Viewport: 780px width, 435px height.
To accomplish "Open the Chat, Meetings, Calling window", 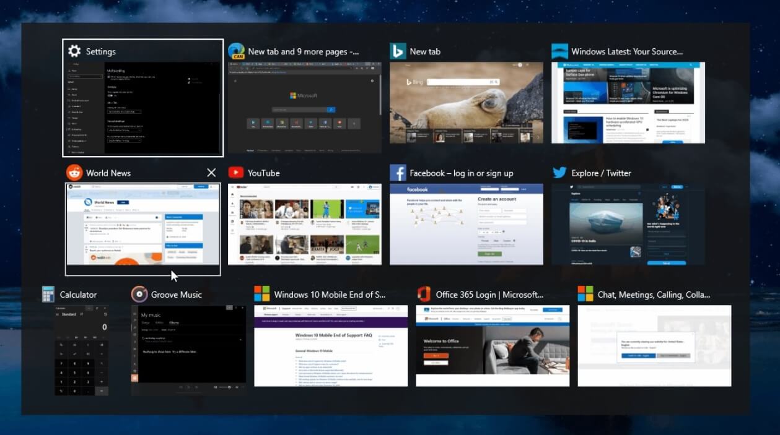I will [x=654, y=347].
